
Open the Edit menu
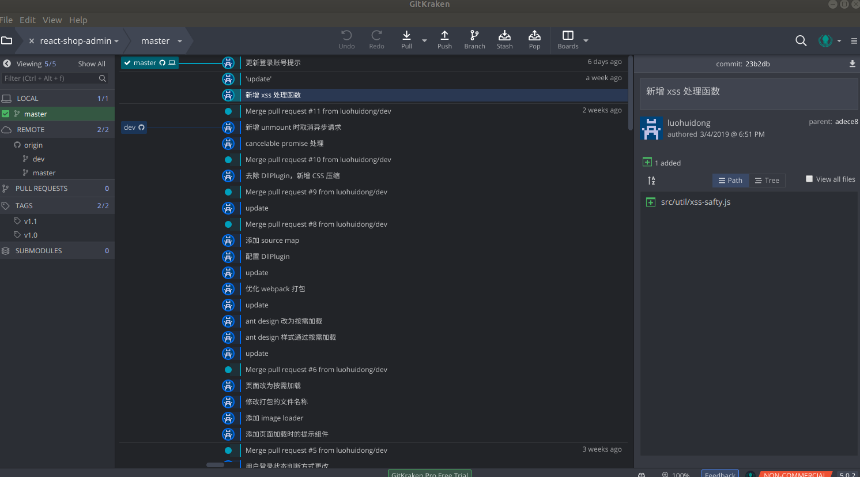point(28,20)
